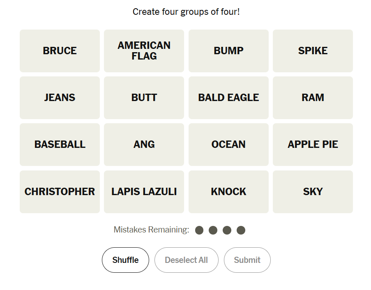Select the BUTT word tile
This screenshot has width=371, height=290.
pos(144,98)
